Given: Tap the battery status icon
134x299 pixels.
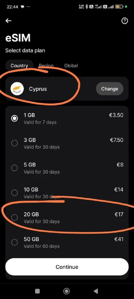Looking at the screenshot, I should coord(119,7).
